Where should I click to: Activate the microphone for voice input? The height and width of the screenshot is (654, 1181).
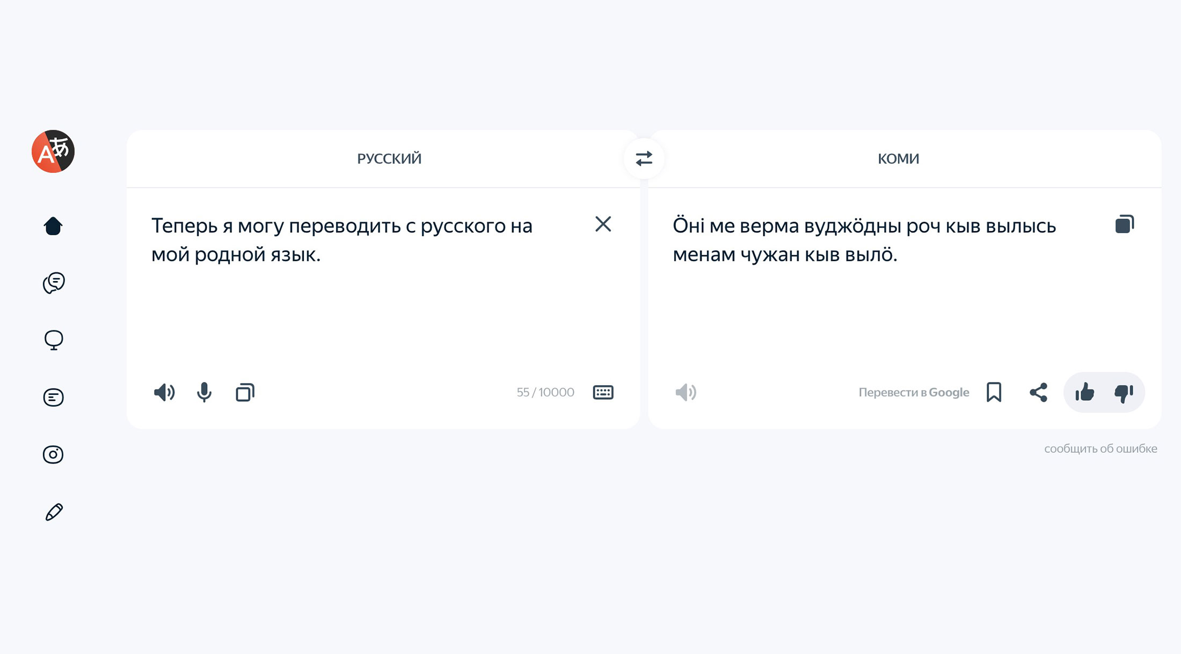pos(204,392)
